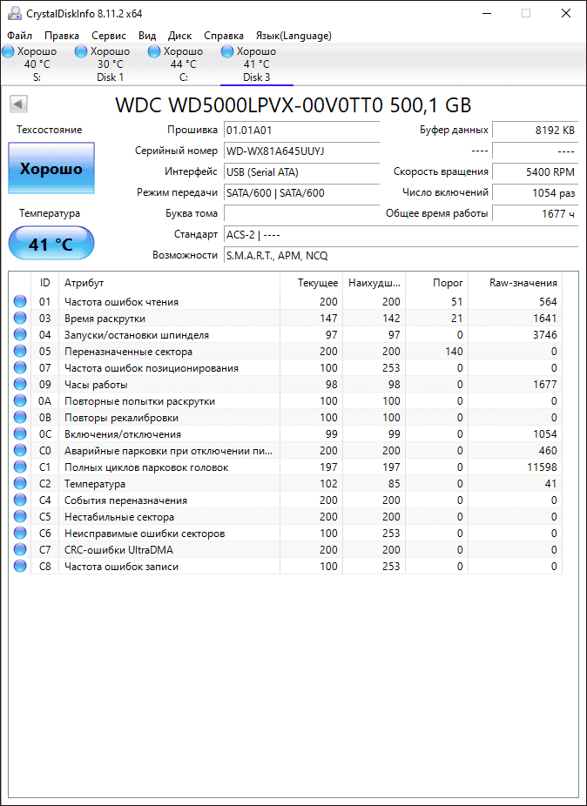Click status orb of attribute 0C row
Screen dimensions: 587x806
[x=19, y=433]
